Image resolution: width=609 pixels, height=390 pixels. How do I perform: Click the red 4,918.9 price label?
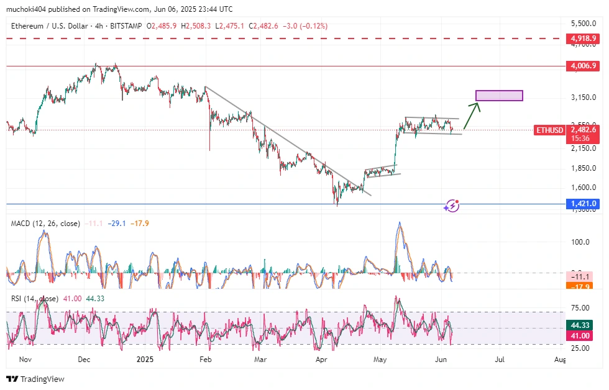click(x=584, y=39)
